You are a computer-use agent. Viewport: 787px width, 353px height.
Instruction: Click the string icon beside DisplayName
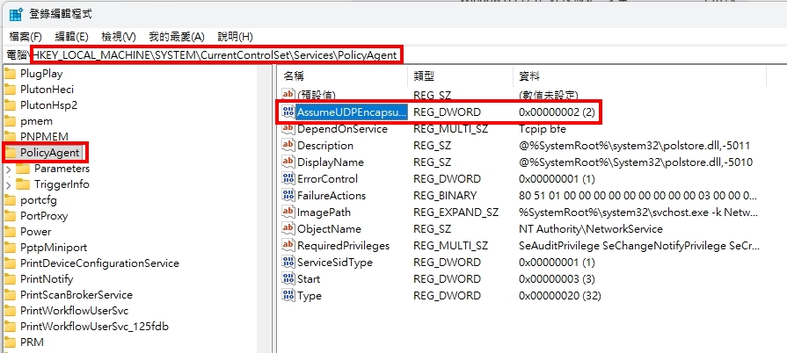coord(288,162)
